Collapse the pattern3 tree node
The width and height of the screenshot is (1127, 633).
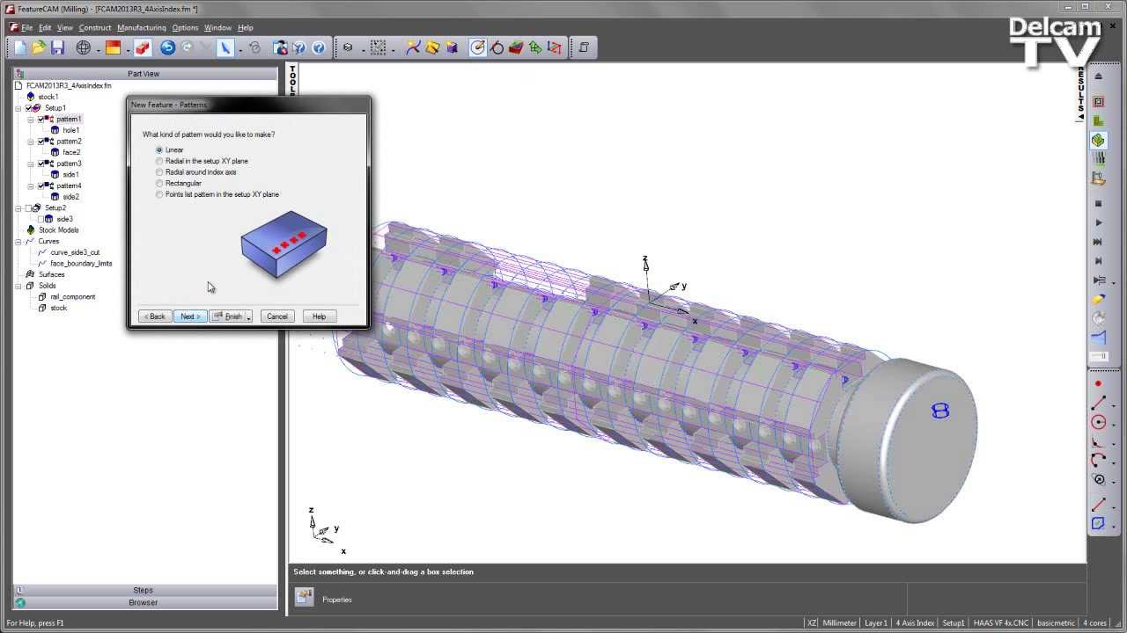tap(31, 164)
